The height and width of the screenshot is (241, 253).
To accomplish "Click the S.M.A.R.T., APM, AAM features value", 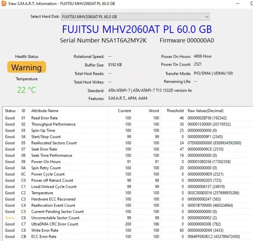I will click(128, 98).
